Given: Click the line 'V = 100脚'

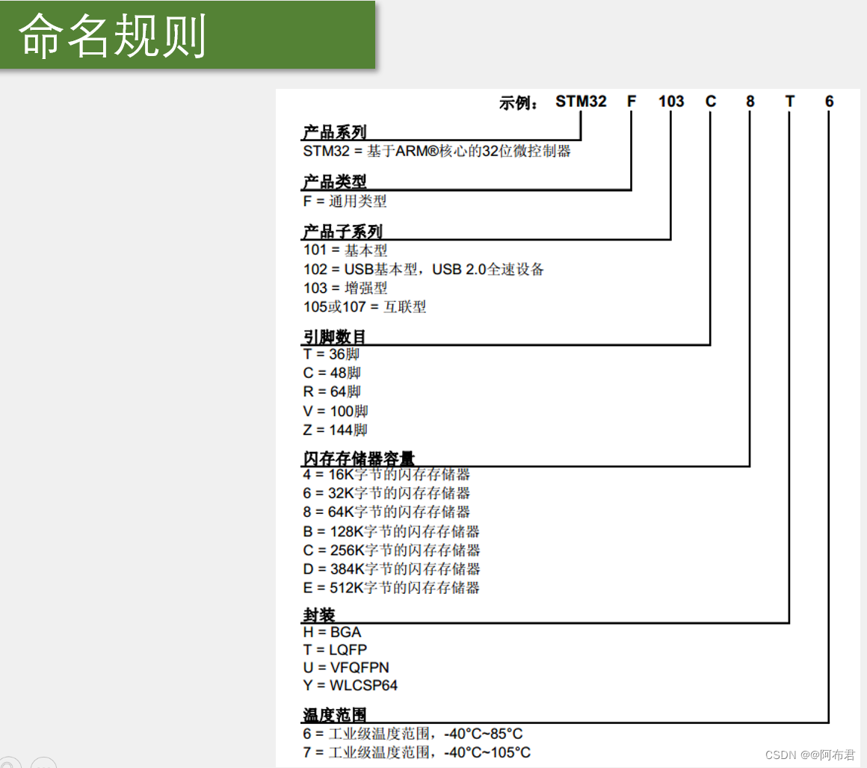Looking at the screenshot, I should pyautogui.click(x=335, y=411).
